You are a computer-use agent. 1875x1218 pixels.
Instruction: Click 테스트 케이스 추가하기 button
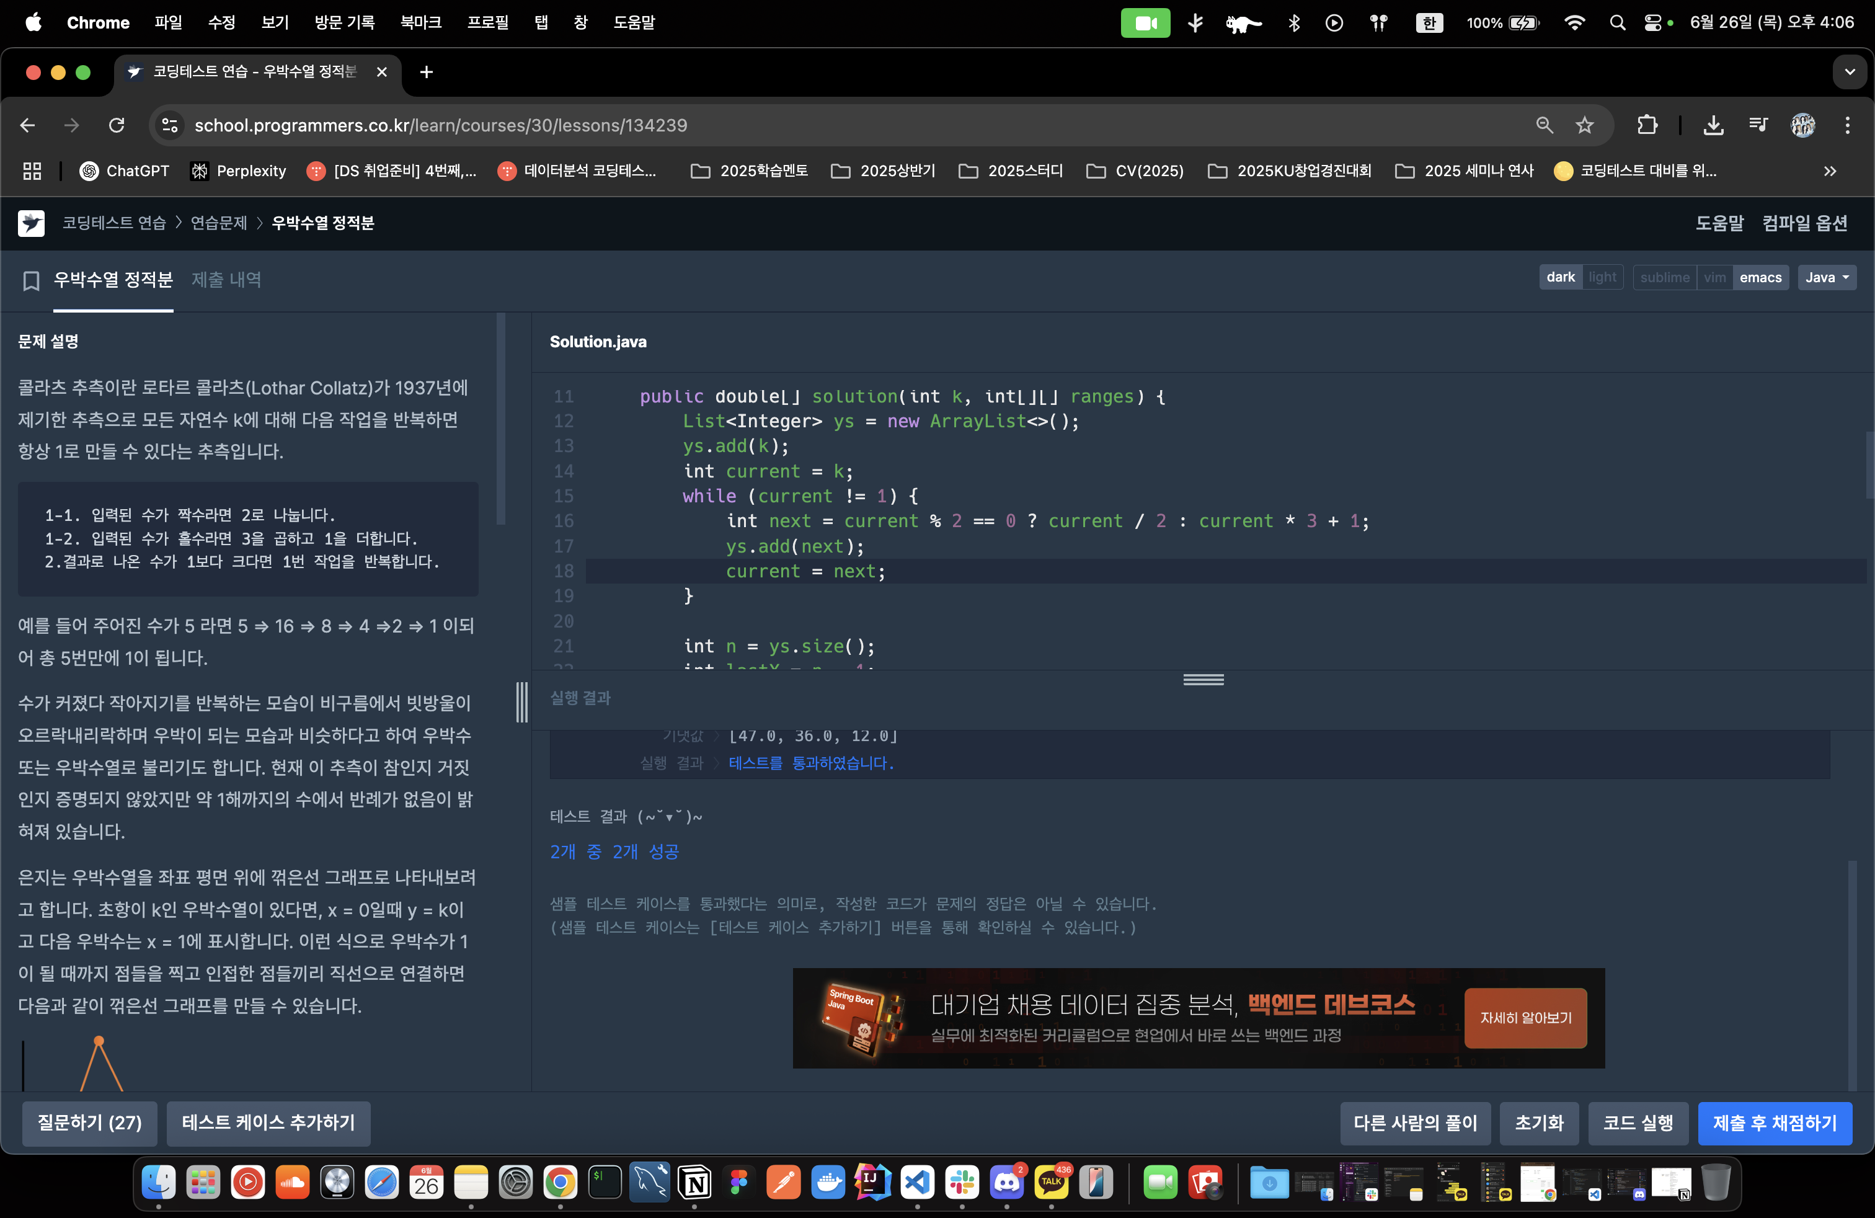pos(268,1122)
